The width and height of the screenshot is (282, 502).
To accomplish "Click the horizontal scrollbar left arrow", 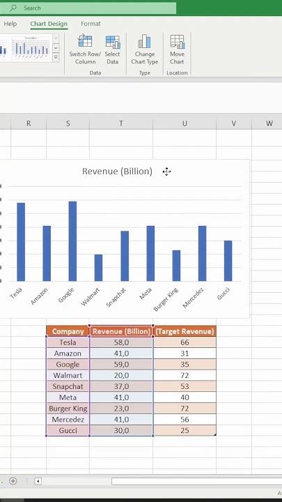I will coord(38,481).
